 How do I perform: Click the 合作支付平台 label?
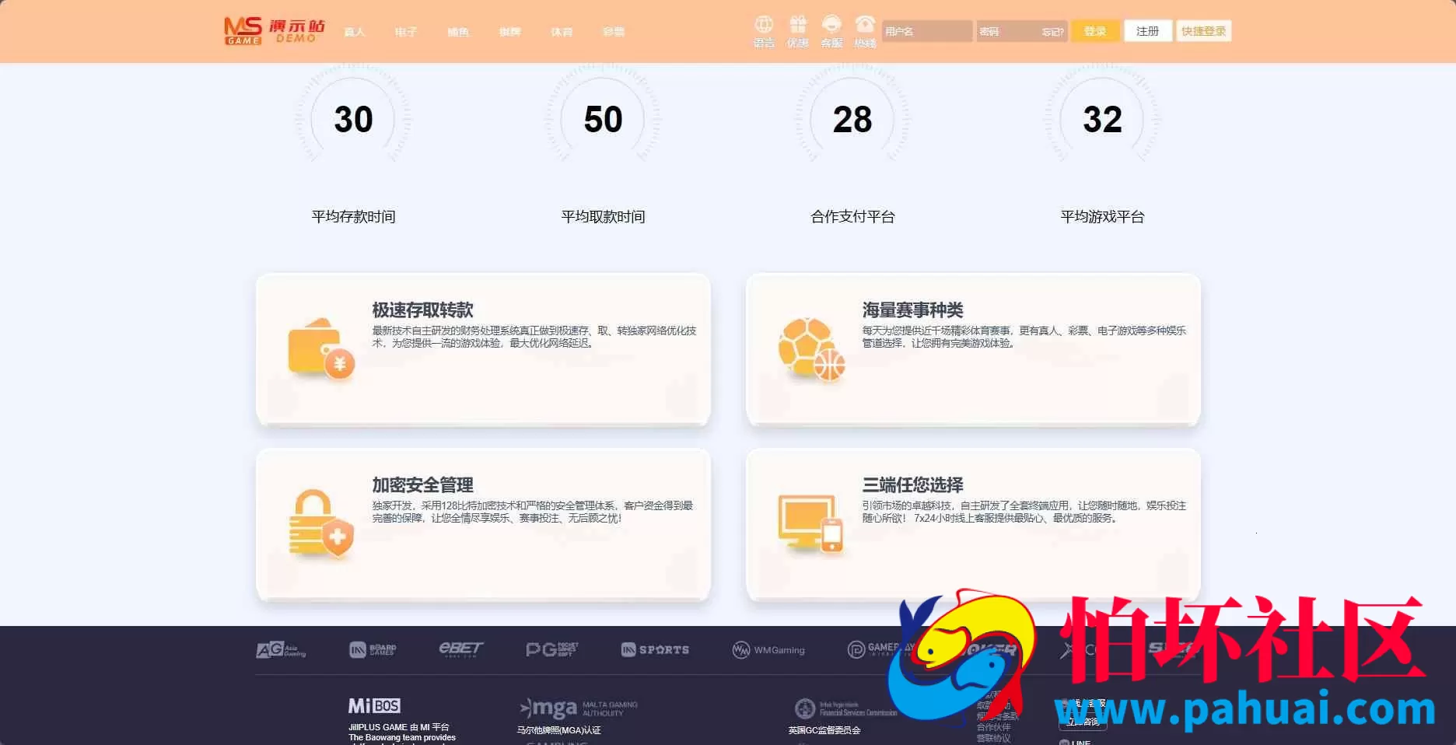[x=852, y=217]
